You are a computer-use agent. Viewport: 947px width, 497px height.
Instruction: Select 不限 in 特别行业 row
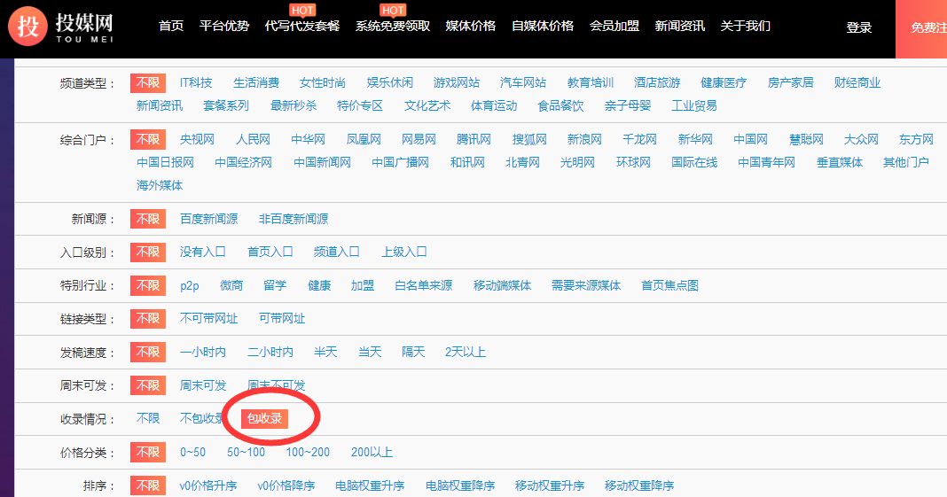148,285
